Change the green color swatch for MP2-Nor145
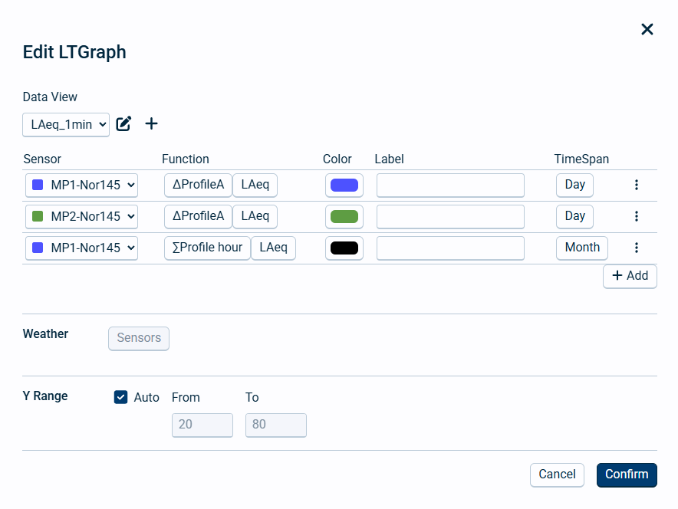 point(344,216)
